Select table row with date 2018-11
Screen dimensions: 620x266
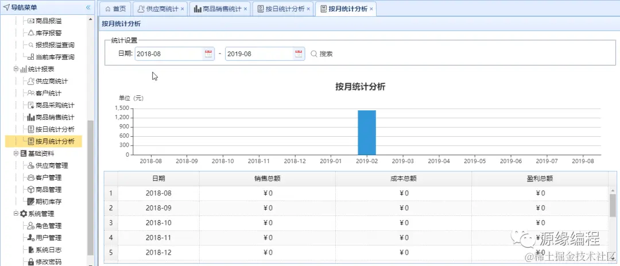[x=356, y=237]
